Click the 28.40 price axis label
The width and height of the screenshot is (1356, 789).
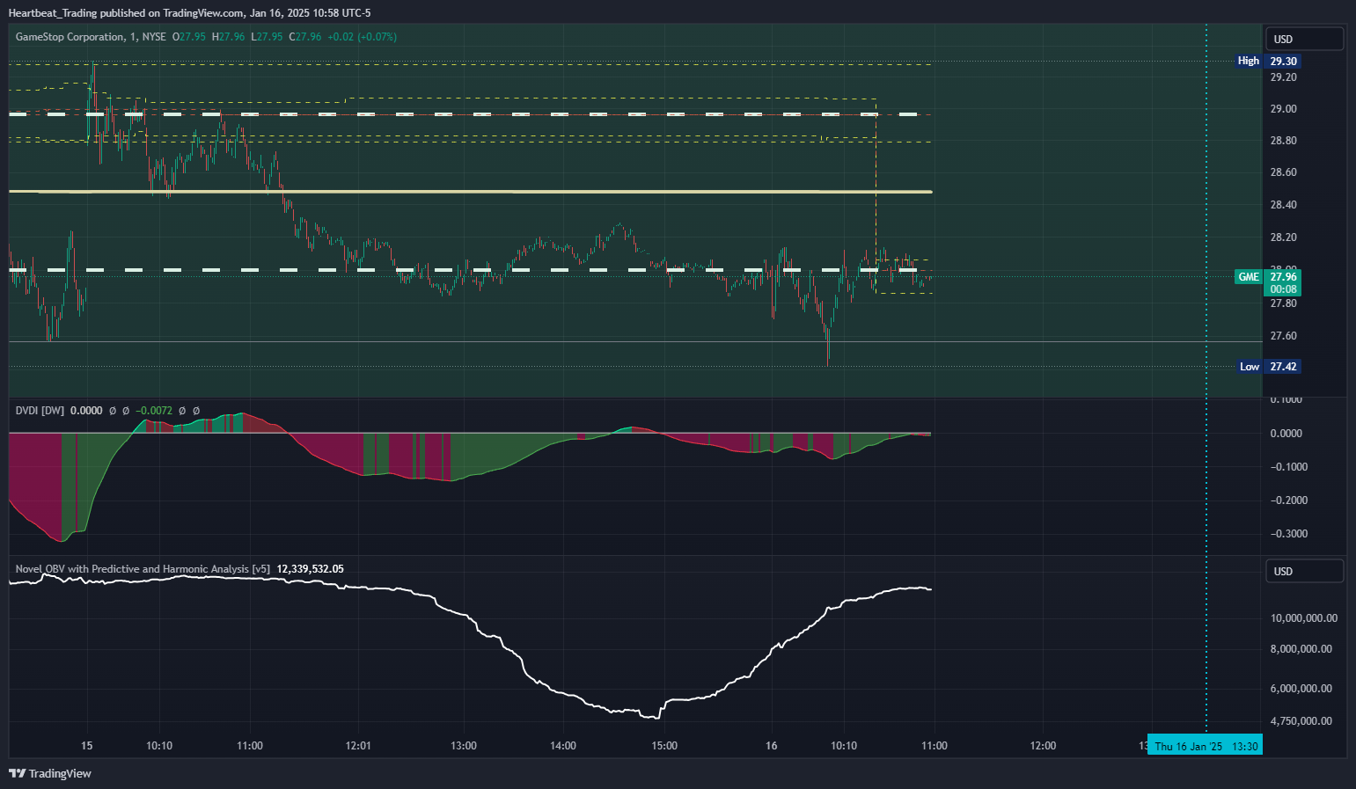coord(1283,205)
